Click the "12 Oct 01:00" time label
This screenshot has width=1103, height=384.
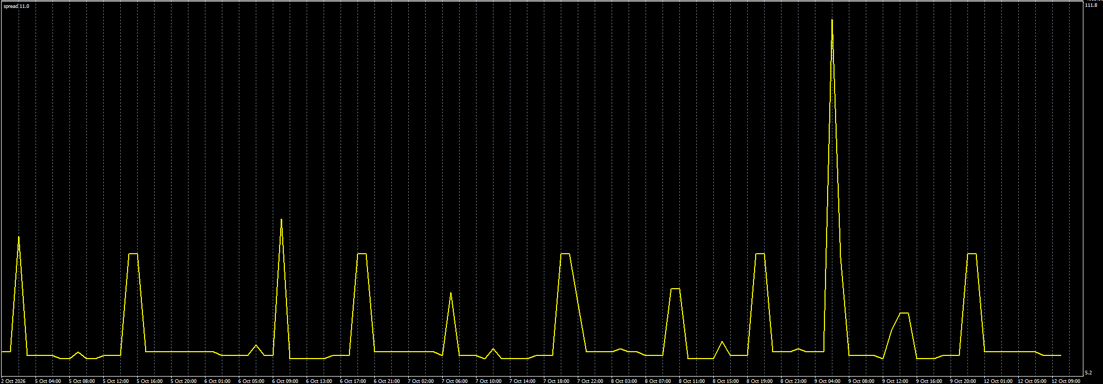(998, 381)
